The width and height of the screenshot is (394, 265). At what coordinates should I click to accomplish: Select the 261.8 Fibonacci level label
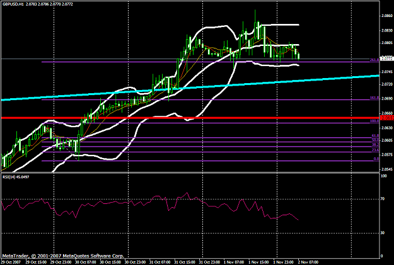374,60
